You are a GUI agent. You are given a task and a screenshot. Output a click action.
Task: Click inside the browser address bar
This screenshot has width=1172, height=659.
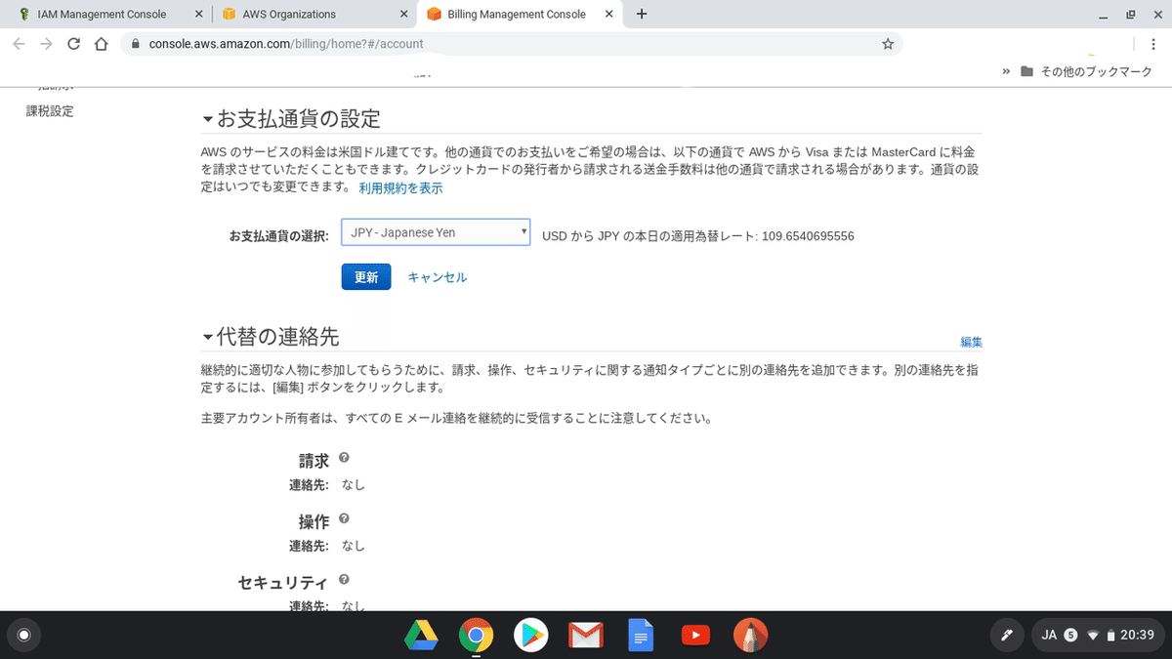click(391, 43)
